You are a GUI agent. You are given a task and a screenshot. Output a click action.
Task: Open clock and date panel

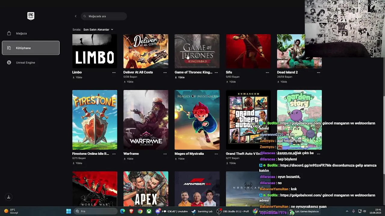coord(375,211)
